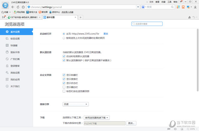The image size is (199, 131).
Task: Open search engine selector in search box
Action: [144, 7]
